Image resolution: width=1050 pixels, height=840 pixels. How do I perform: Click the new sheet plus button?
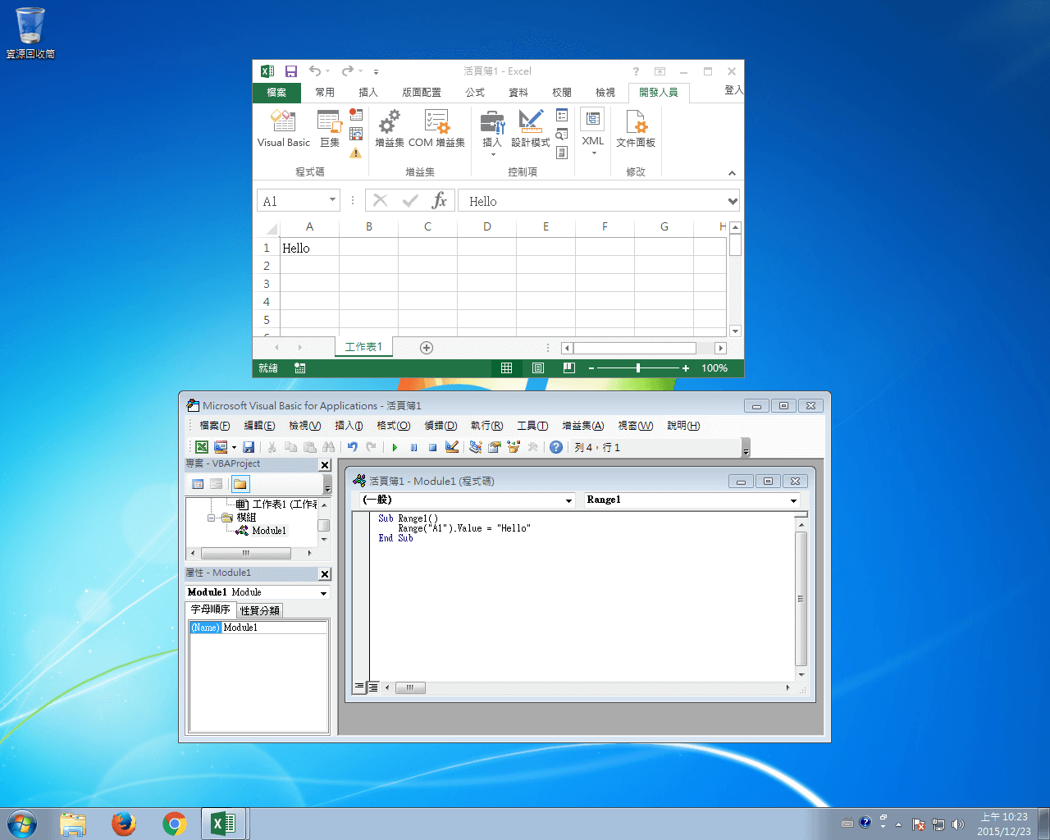coord(426,347)
